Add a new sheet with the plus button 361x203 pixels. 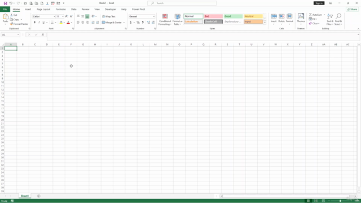[x=39, y=196]
